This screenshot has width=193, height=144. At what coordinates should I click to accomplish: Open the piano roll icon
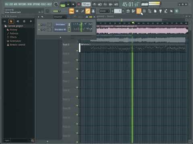pos(133,11)
